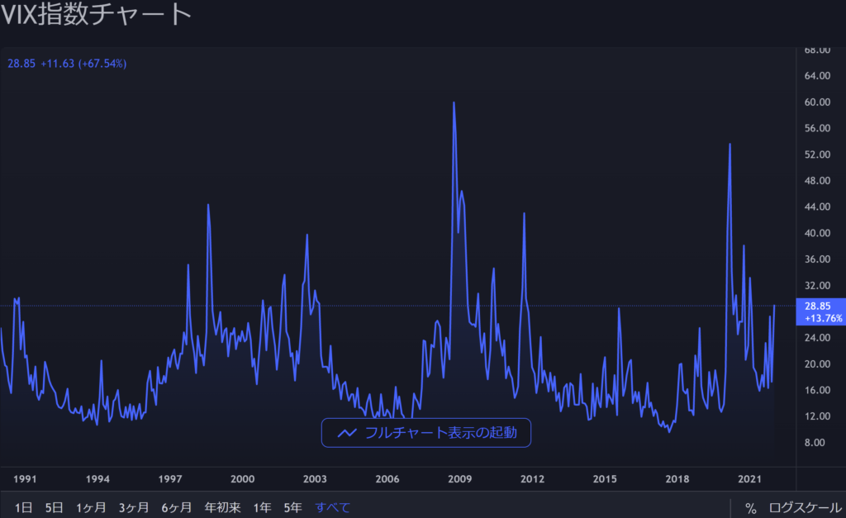
Task: Click the 60.00 mark on price axis
Action: (x=816, y=102)
